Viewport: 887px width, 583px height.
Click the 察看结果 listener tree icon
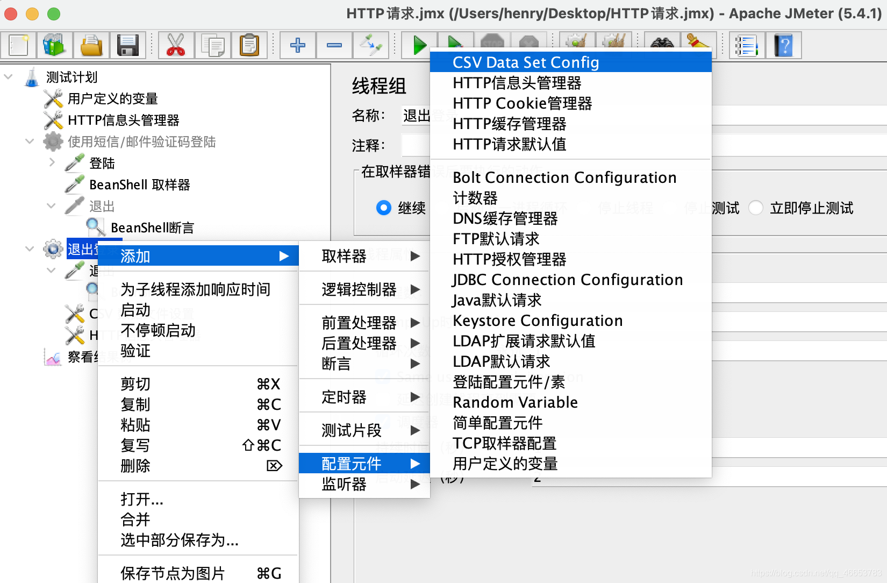[x=53, y=357]
